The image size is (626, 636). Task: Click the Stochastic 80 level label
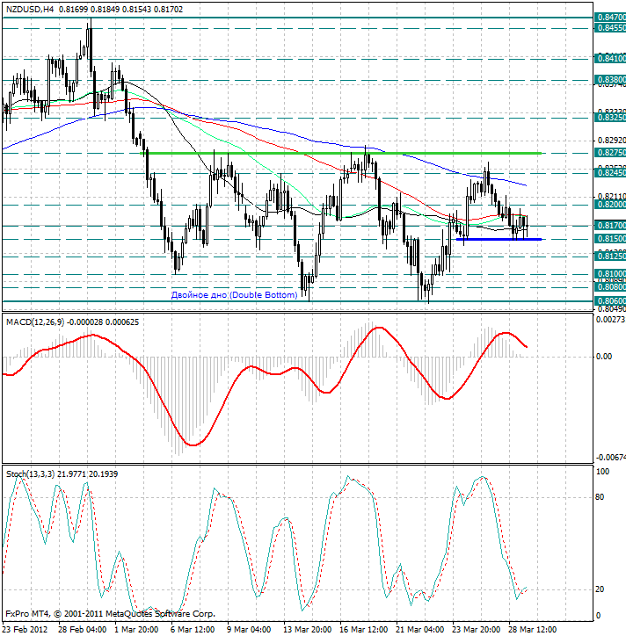point(600,497)
